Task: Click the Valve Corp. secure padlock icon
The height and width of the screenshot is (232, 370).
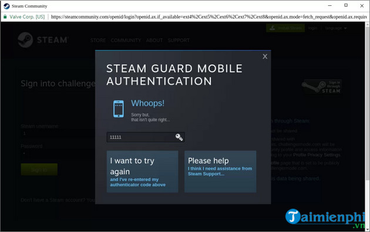Action: (x=5, y=17)
